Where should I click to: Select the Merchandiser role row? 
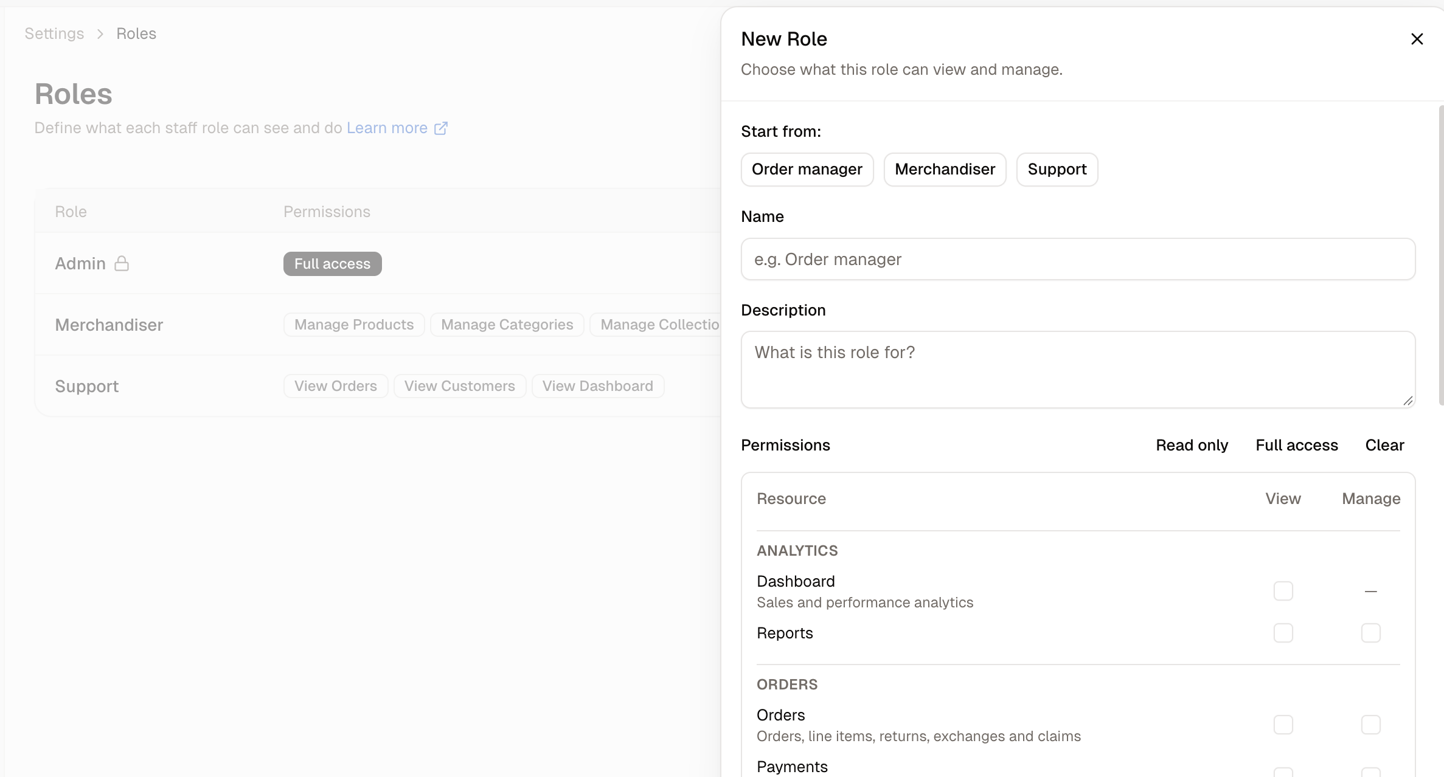pos(377,325)
